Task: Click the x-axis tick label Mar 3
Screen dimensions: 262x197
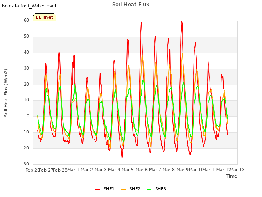Action: tap(101, 170)
